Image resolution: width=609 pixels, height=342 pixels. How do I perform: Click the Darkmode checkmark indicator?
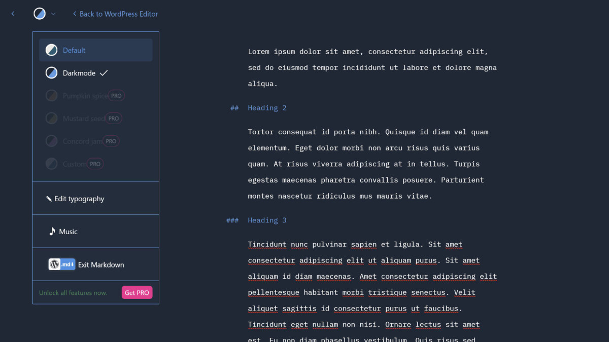tap(104, 73)
